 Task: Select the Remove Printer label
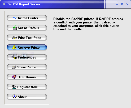(29, 48)
